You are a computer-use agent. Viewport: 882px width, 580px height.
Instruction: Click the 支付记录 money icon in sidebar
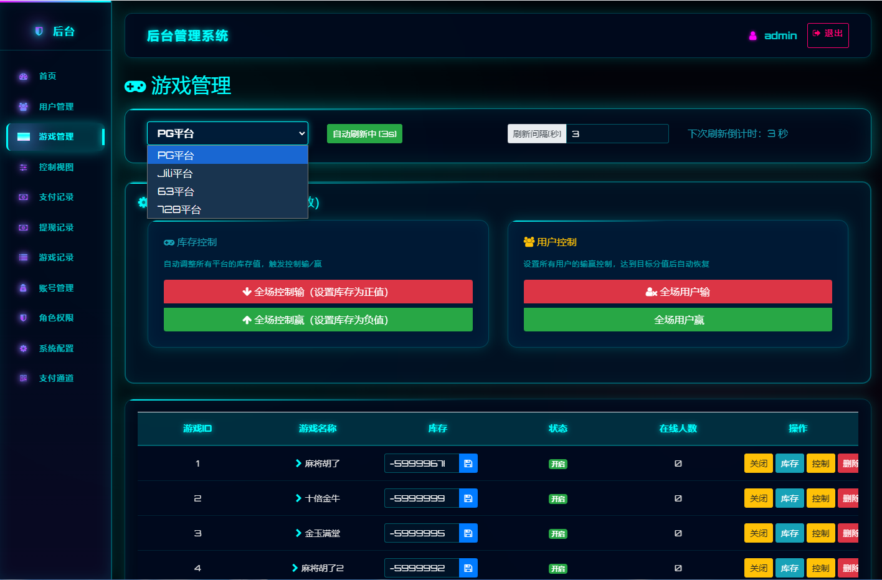(23, 197)
